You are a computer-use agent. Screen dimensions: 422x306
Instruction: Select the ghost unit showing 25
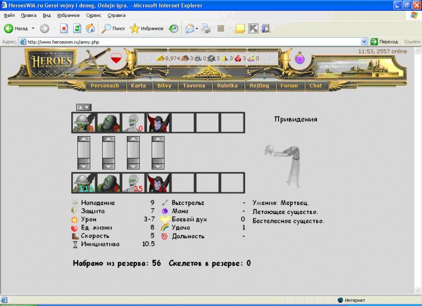[133, 183]
